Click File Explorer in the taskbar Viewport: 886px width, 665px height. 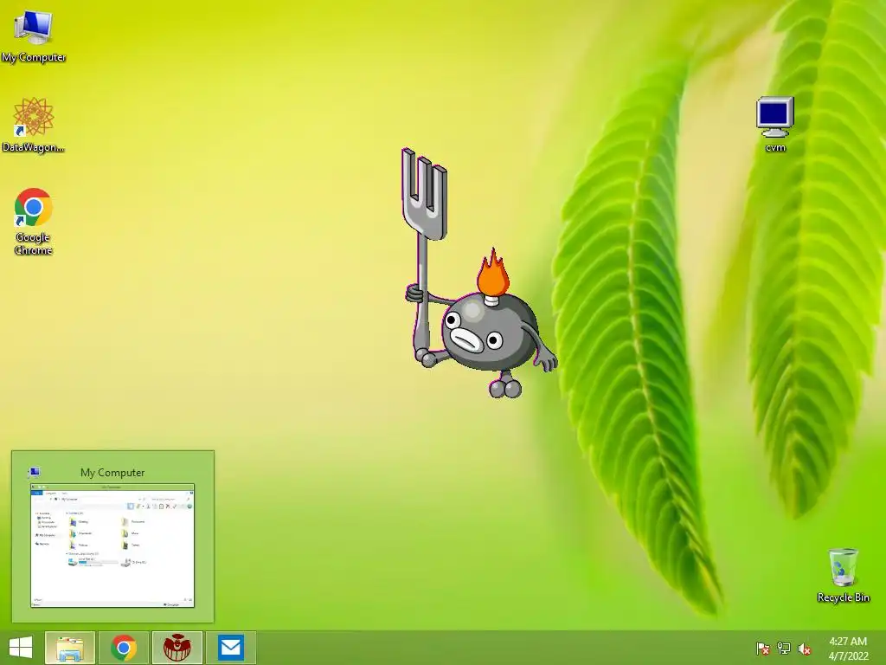(x=70, y=648)
